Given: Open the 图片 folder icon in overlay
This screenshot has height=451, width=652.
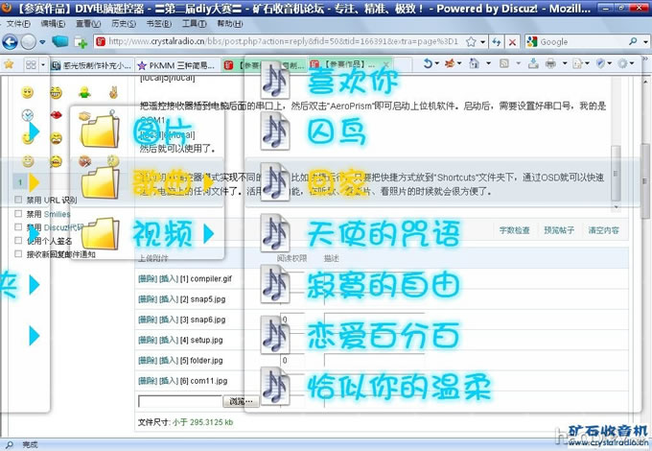Looking at the screenshot, I should point(97,129).
